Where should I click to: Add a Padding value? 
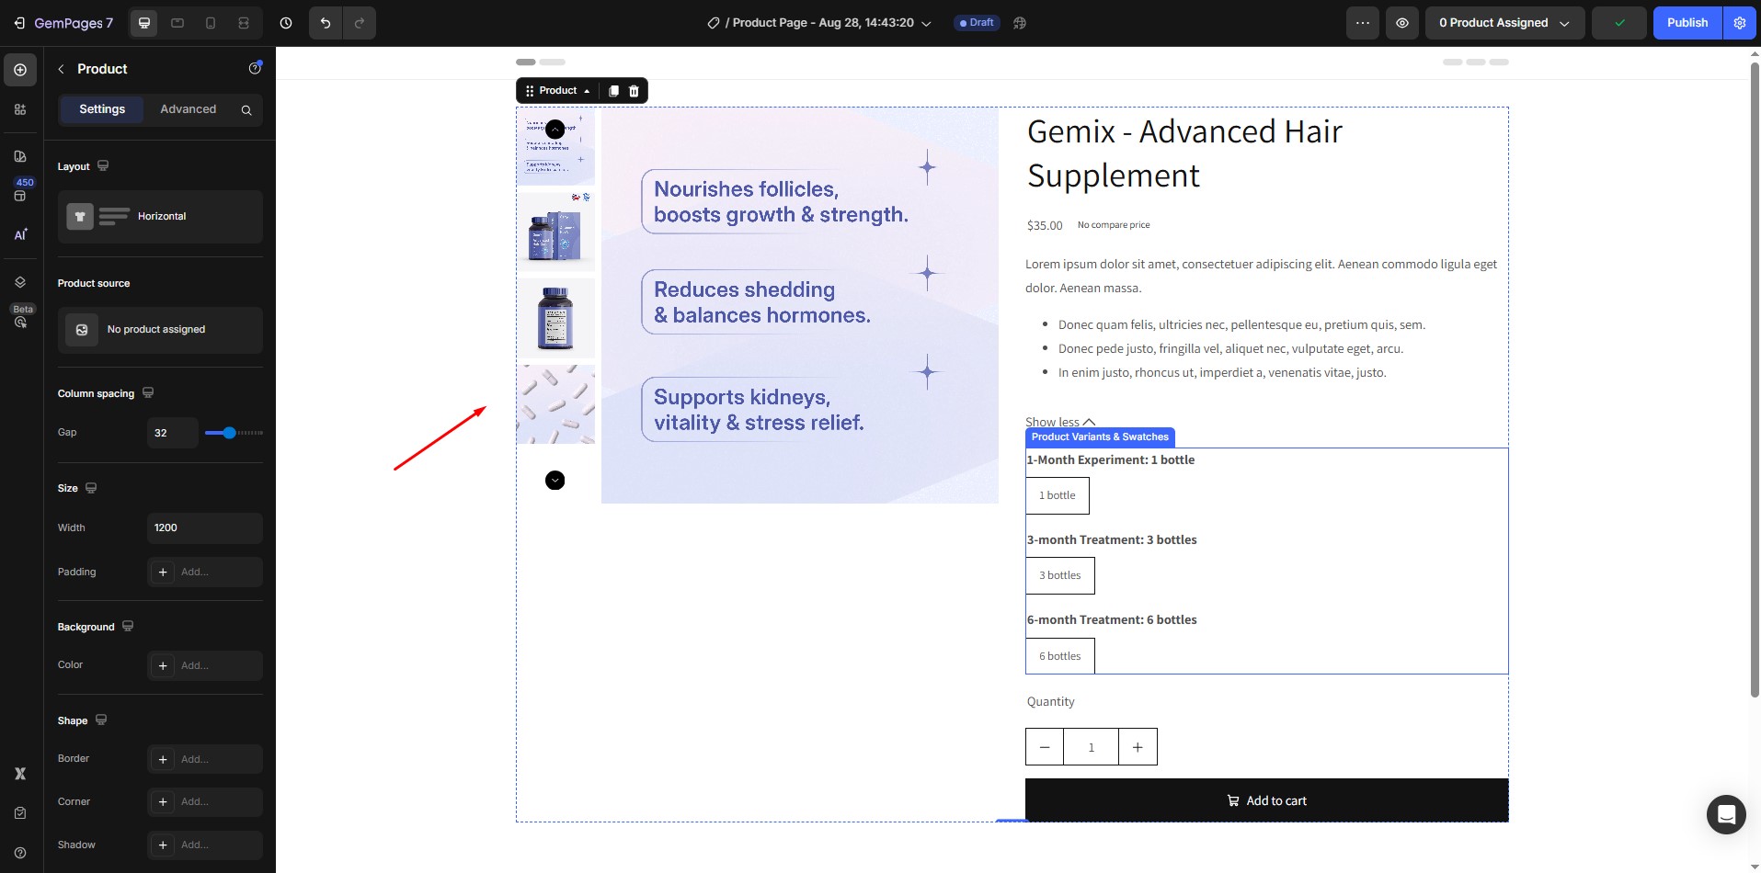pos(205,573)
